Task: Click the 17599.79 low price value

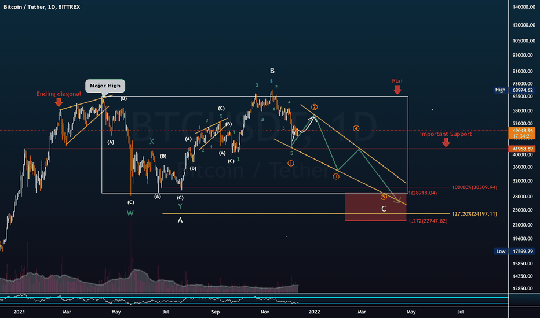Action: [x=523, y=252]
